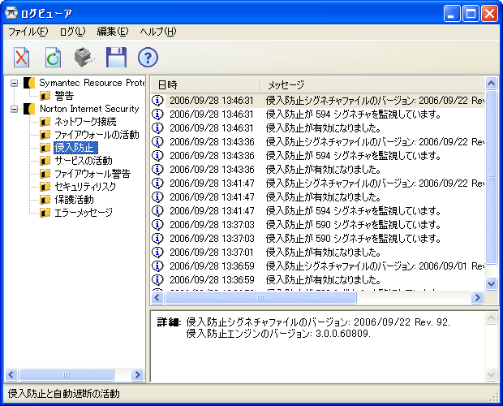Sort by the メッセージ column header
503x406 pixels.
tap(372, 84)
